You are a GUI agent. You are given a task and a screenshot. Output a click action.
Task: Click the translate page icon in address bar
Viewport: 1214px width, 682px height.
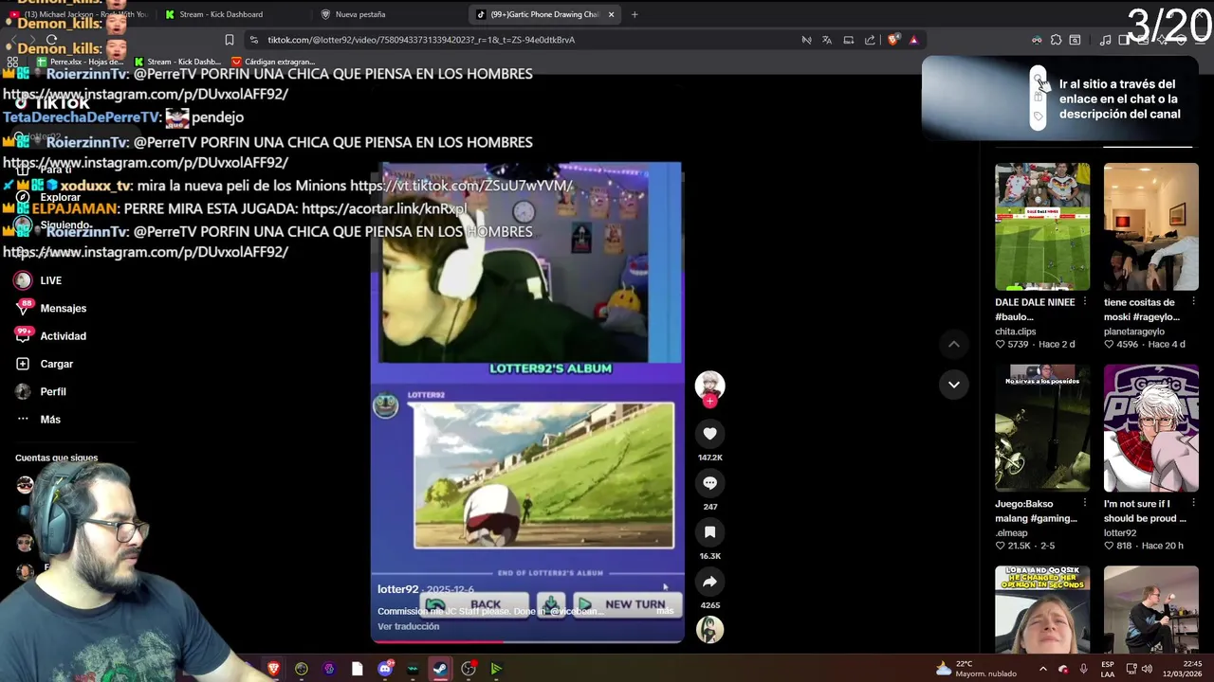pyautogui.click(x=827, y=40)
